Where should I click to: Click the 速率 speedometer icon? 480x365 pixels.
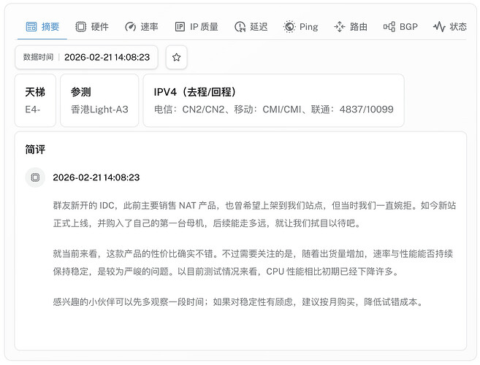pos(130,26)
